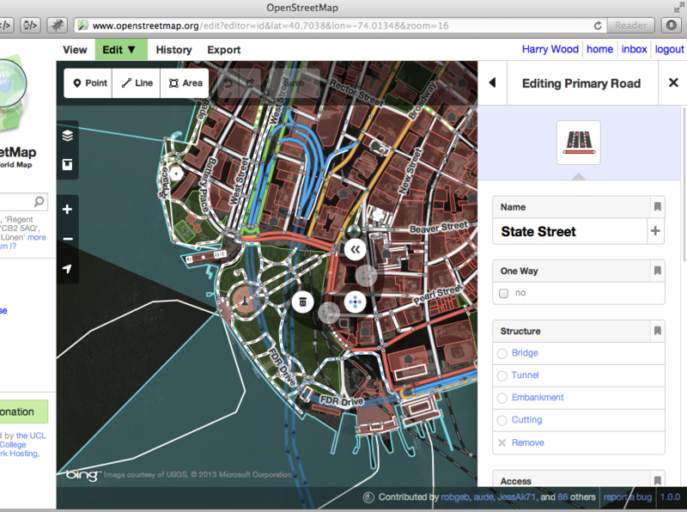Click the Access field bookmark icon
The width and height of the screenshot is (687, 512).
657,480
